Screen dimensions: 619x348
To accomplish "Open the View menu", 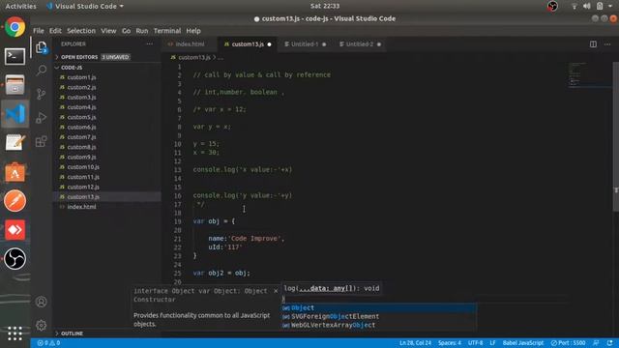I will [x=108, y=31].
